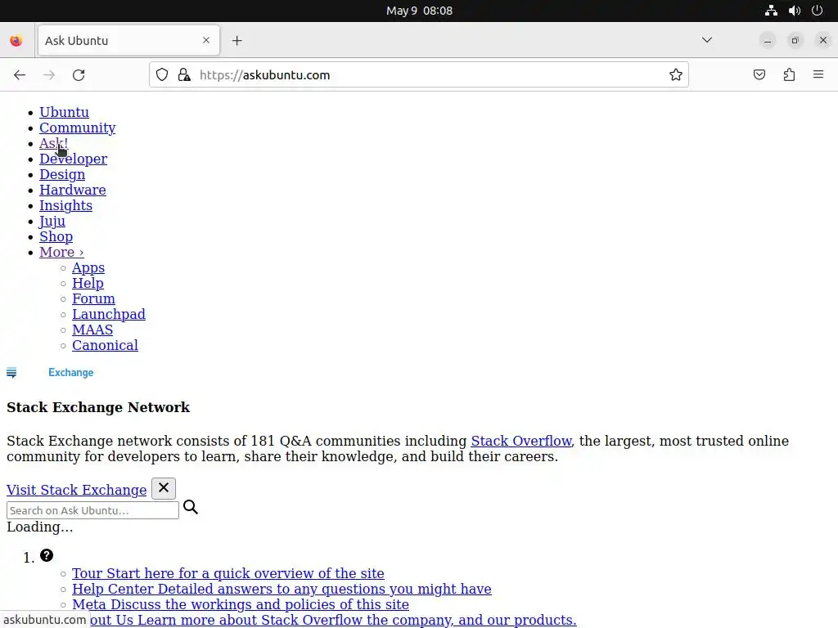Open the tracking protection shield icon
The height and width of the screenshot is (628, 838).
[x=162, y=74]
